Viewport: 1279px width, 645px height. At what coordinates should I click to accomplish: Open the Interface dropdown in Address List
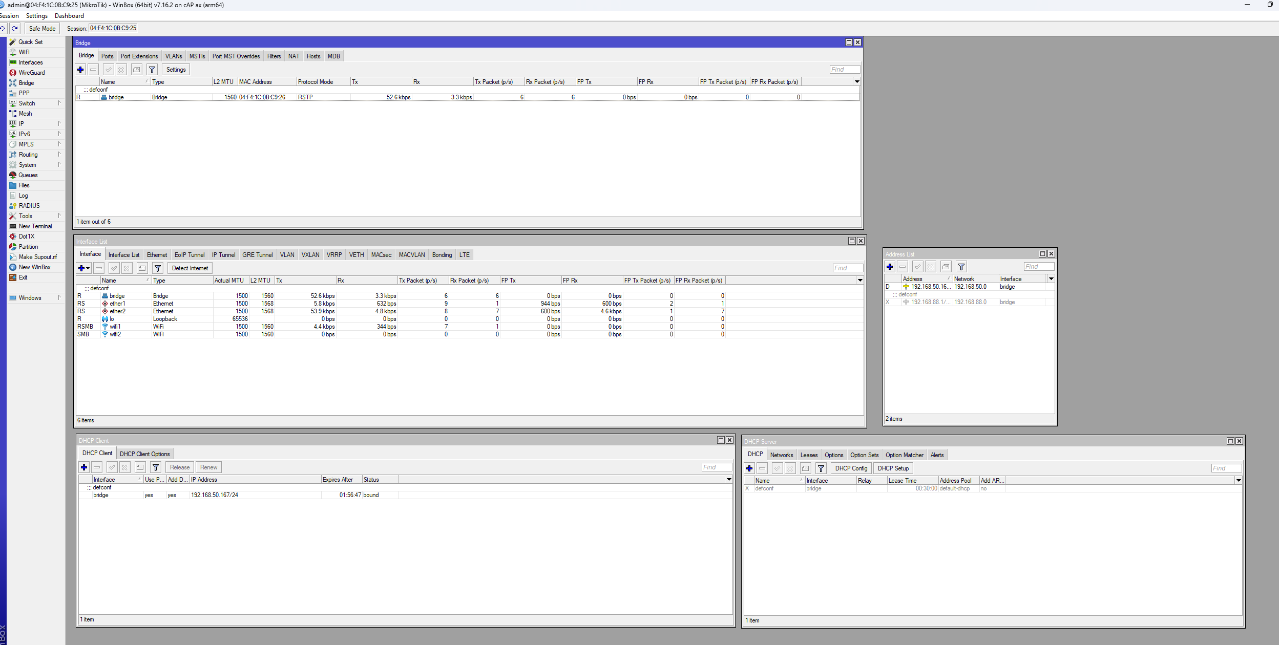1051,278
